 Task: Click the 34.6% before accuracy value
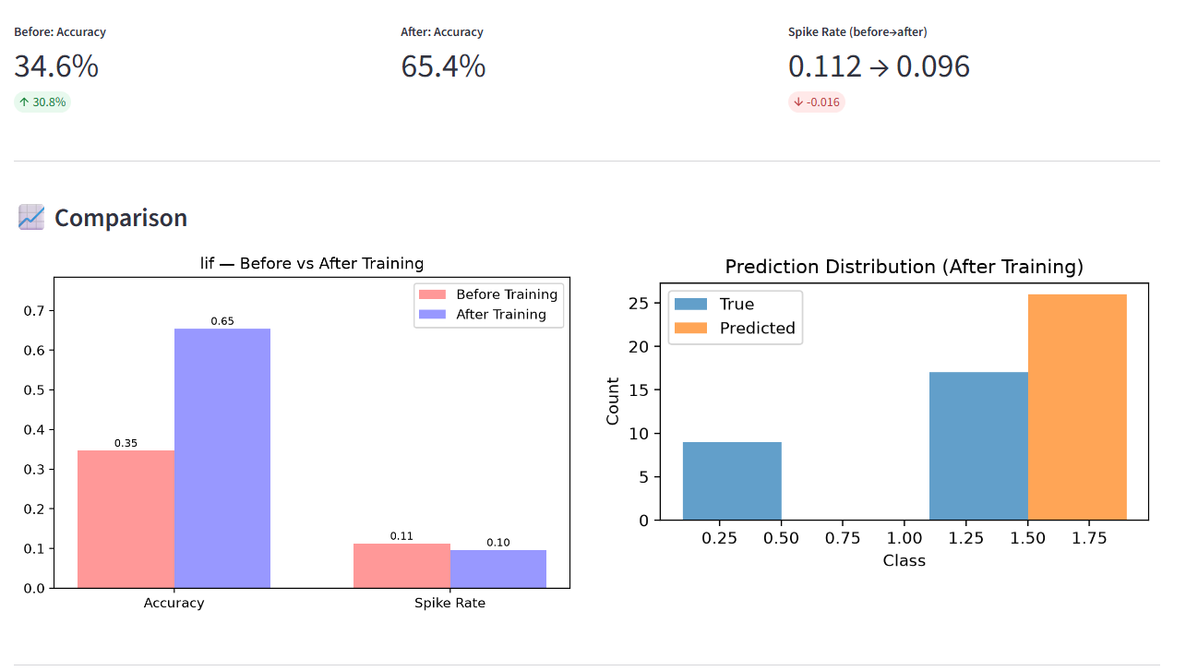[x=56, y=66]
